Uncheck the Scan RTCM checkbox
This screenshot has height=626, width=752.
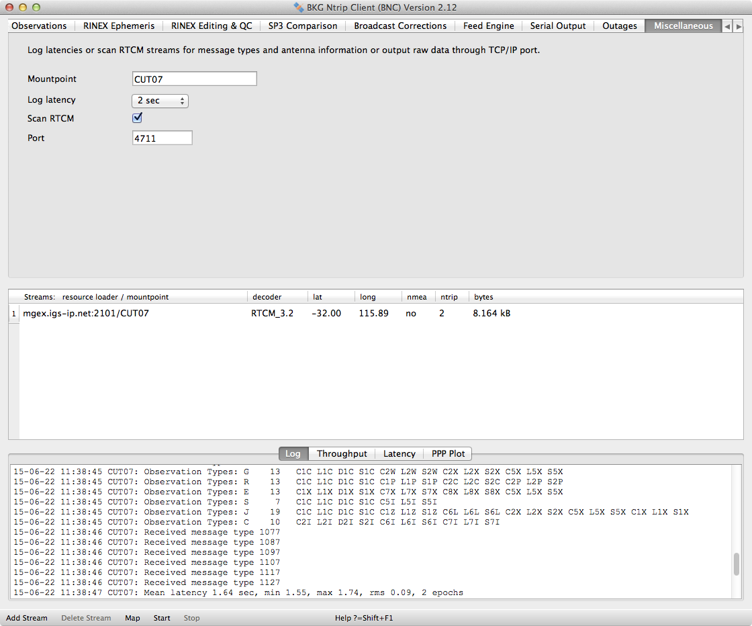point(137,118)
